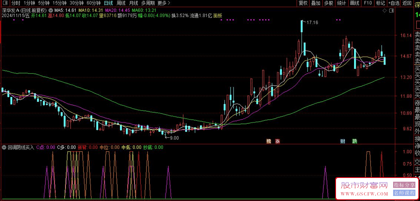Open the 多股 multi-stock view

click(x=328, y=3)
